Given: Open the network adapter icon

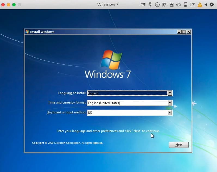Looking at the screenshot, I should [x=164, y=5].
